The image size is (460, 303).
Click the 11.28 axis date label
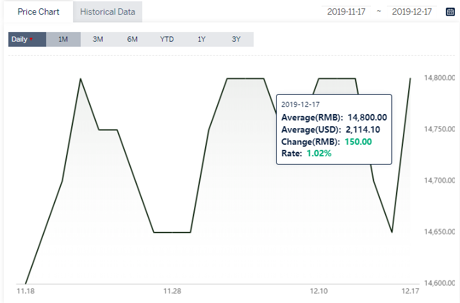(x=172, y=291)
